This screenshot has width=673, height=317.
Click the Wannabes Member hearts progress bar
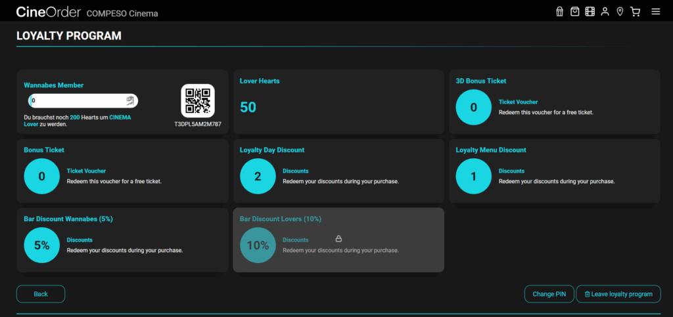click(x=83, y=101)
